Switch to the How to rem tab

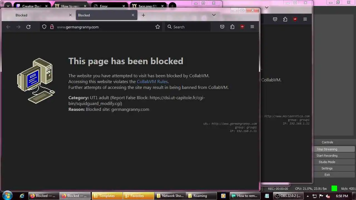pyautogui.click(x=71, y=6)
